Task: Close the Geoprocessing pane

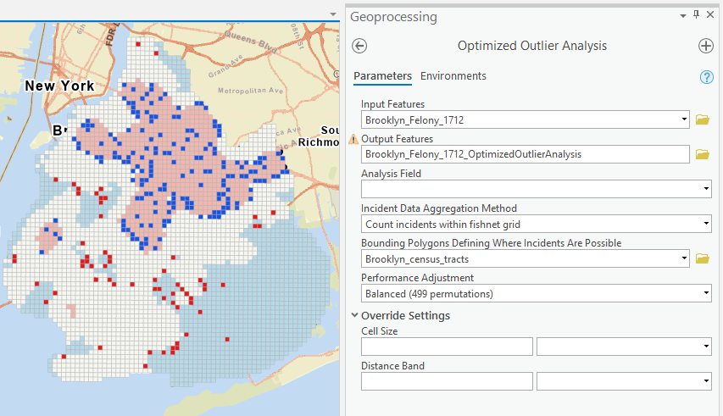Action: [x=710, y=14]
